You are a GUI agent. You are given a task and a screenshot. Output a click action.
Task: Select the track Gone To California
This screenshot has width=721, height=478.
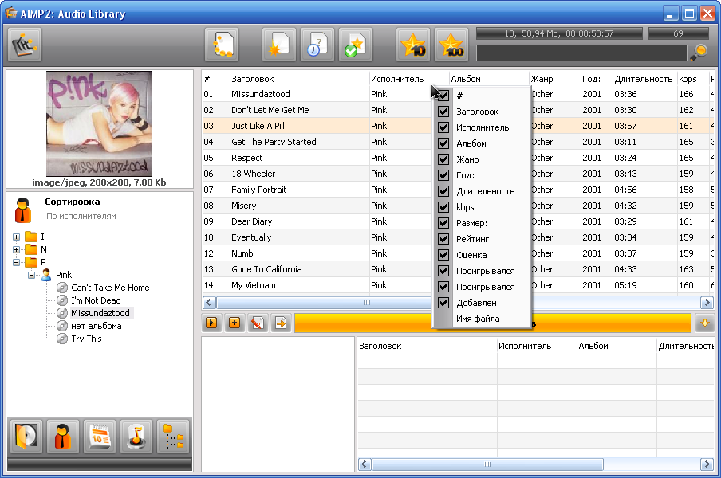click(x=266, y=269)
